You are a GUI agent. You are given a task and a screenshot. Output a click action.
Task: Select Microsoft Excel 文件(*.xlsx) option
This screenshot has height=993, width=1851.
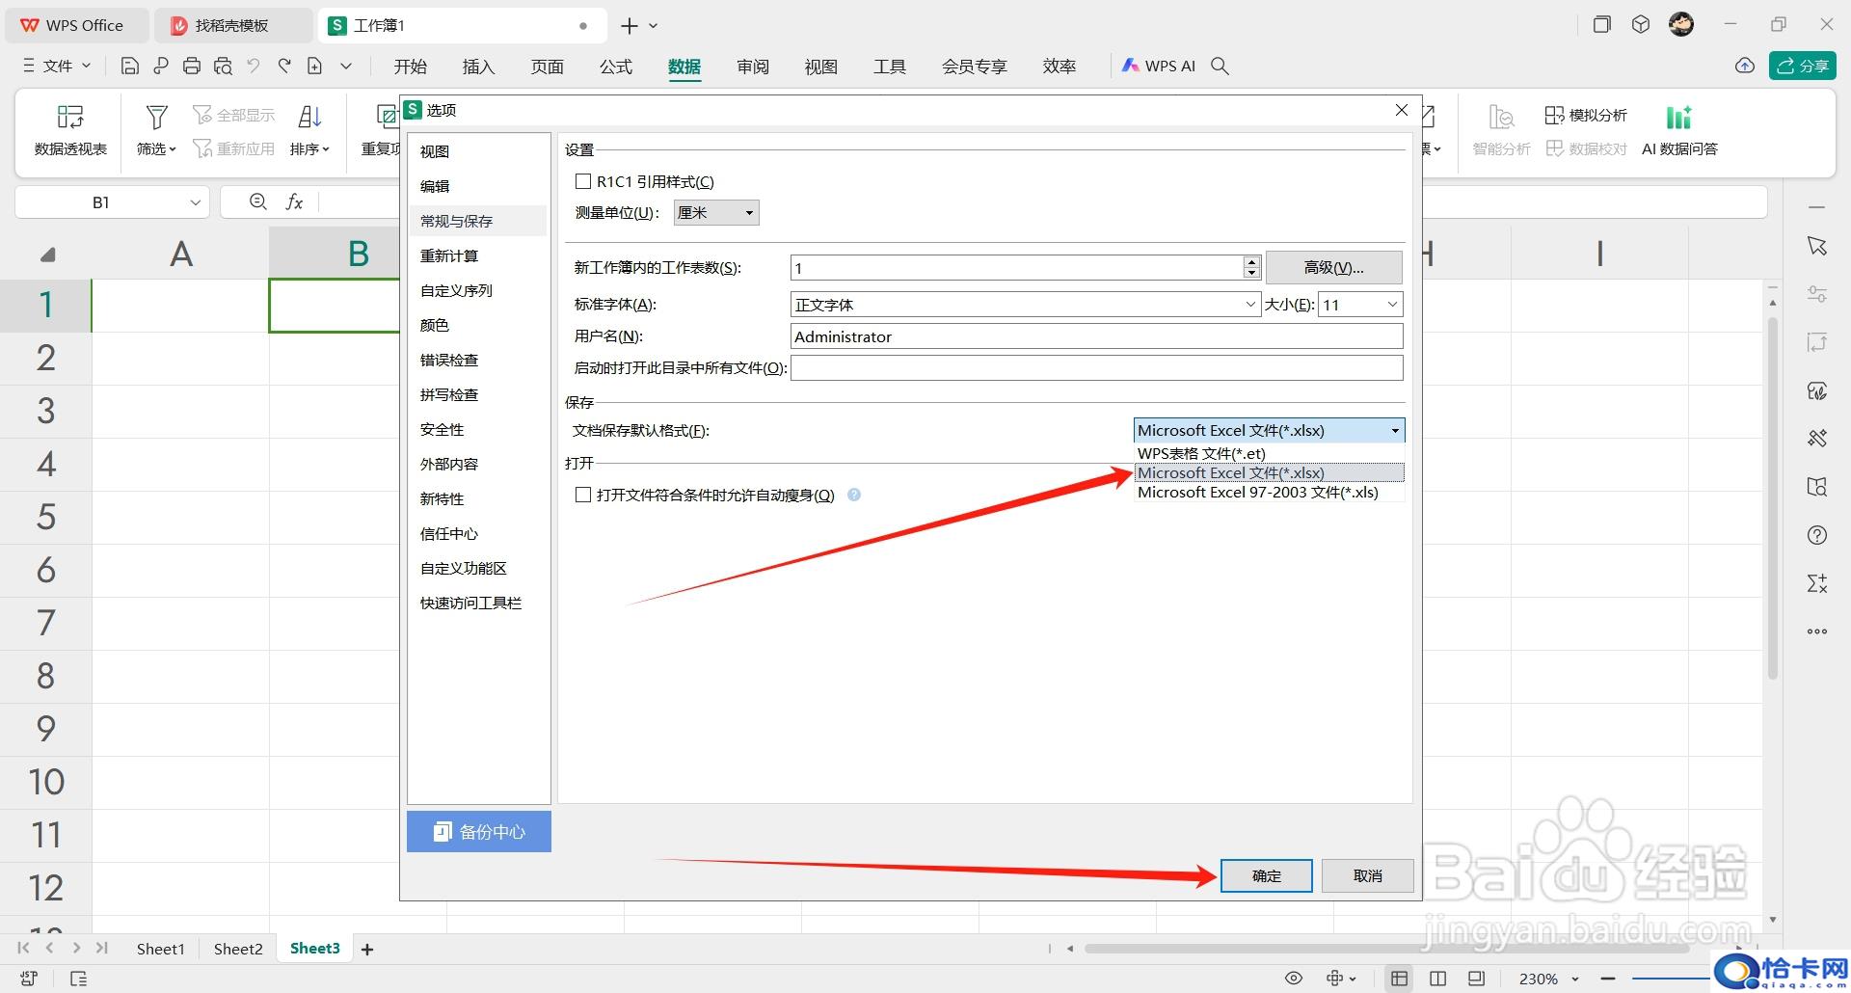(x=1269, y=472)
